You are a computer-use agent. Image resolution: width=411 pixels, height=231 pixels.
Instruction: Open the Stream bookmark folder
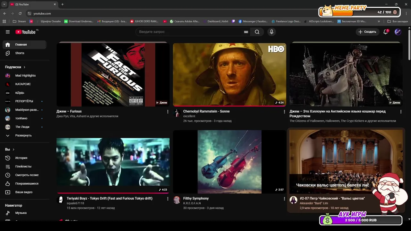19,21
